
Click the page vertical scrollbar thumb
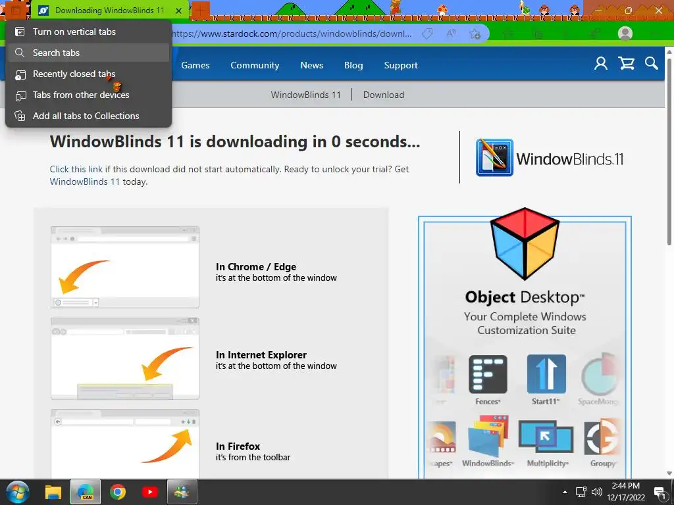coord(669,151)
